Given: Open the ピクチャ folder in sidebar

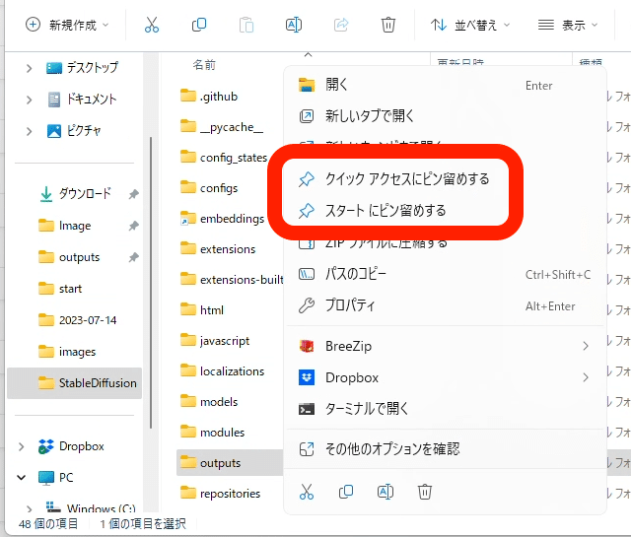Looking at the screenshot, I should pyautogui.click(x=74, y=131).
